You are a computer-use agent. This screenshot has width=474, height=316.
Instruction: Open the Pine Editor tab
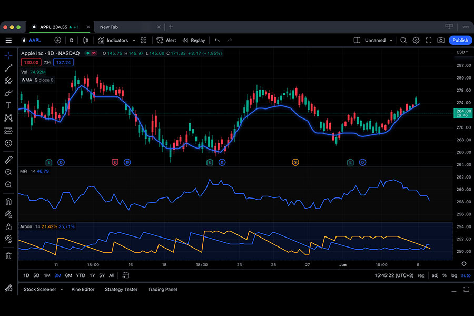coord(83,289)
